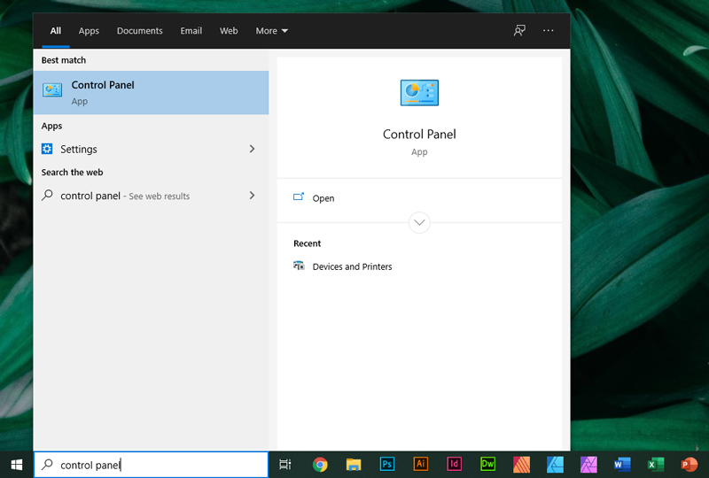Launch PowerPoint from the taskbar
Screen dimensions: 709x478
point(690,465)
